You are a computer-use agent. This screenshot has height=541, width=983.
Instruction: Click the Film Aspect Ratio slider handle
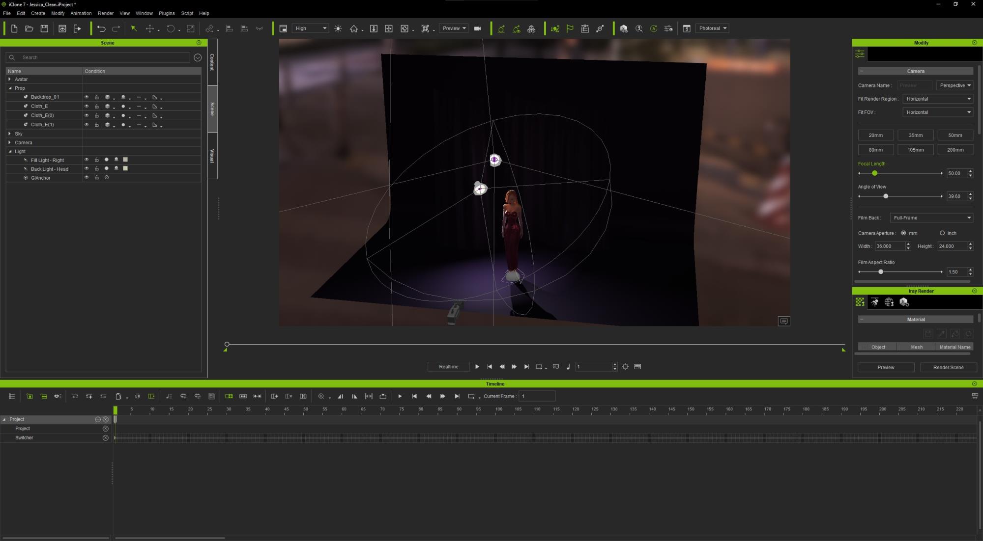pyautogui.click(x=881, y=272)
